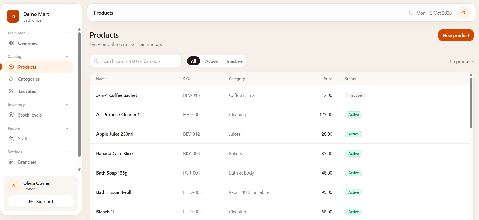The image size is (479, 220).
Task: Click the calendar icon beside the date
Action: pos(411,13)
